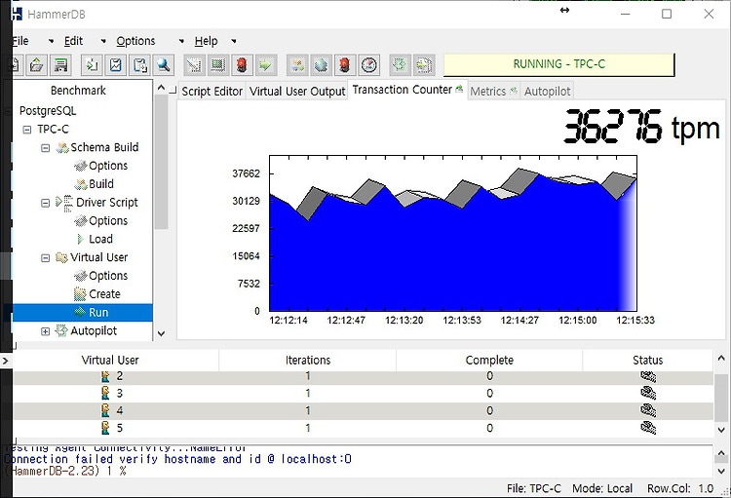Open the Edit menu

tap(73, 41)
